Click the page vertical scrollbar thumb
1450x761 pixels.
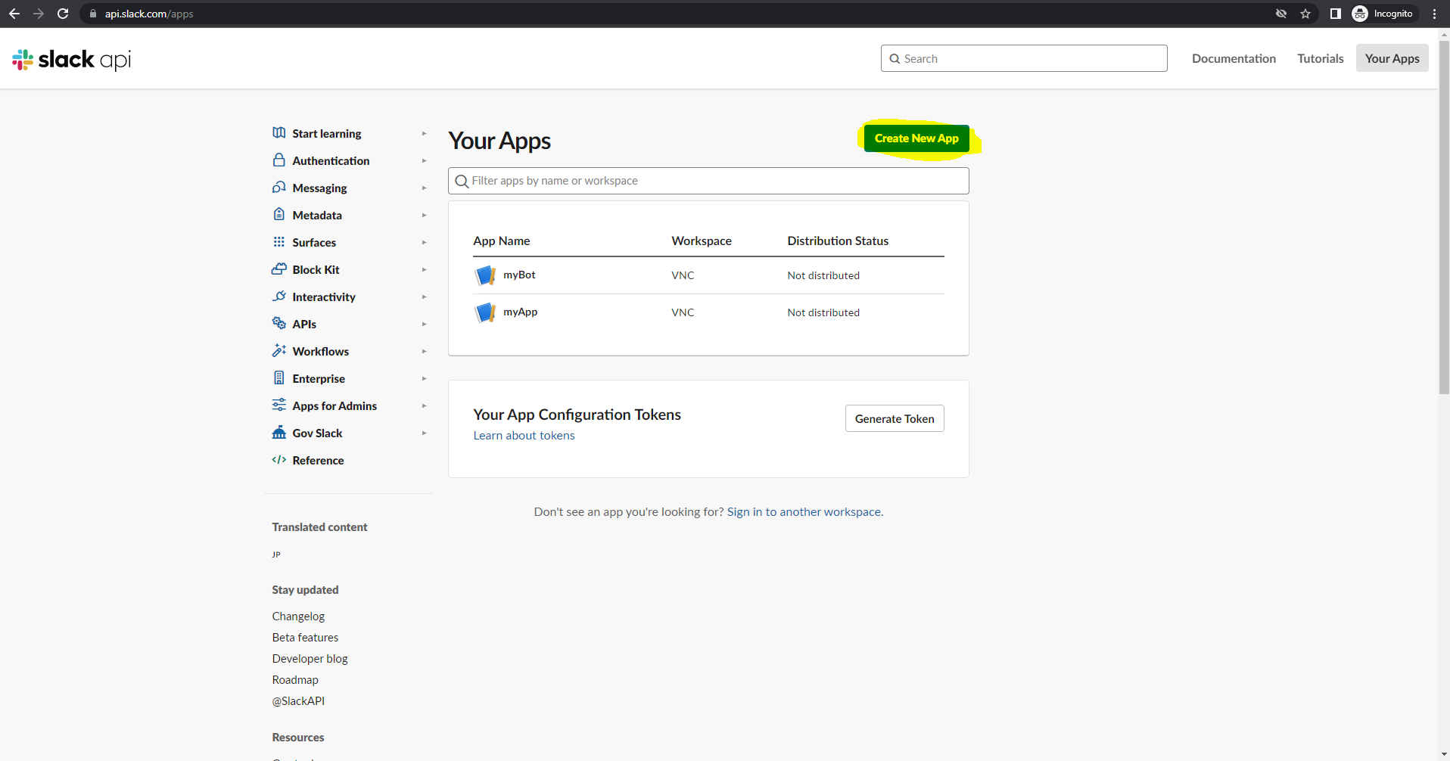click(1444, 216)
